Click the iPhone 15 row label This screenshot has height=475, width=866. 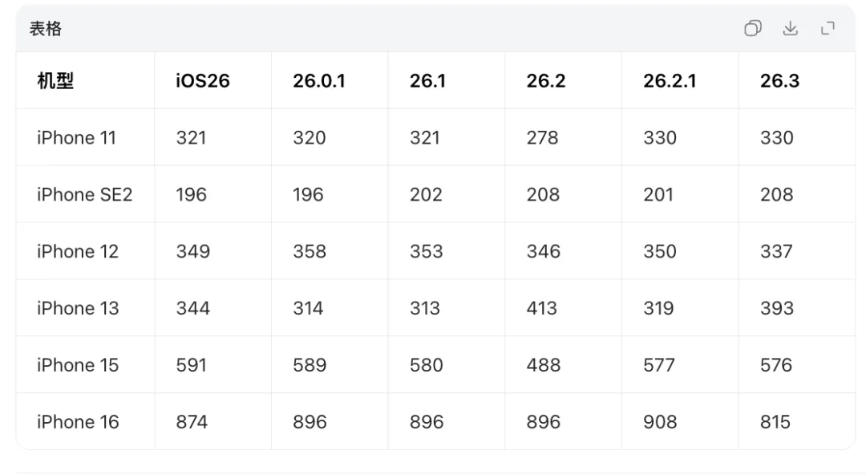pyautogui.click(x=77, y=365)
